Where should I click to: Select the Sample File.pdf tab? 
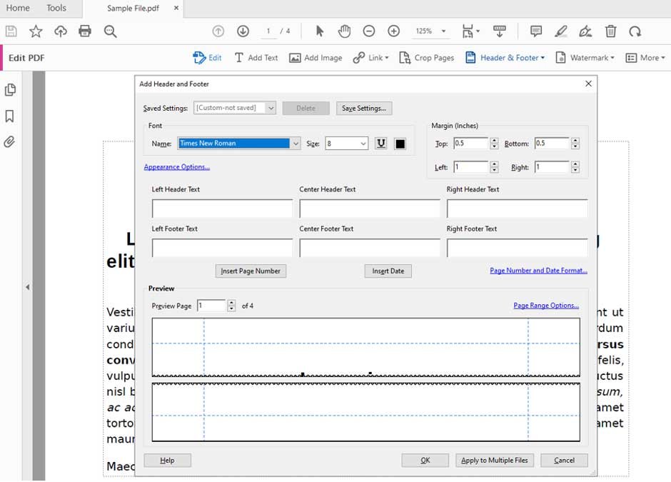point(133,8)
